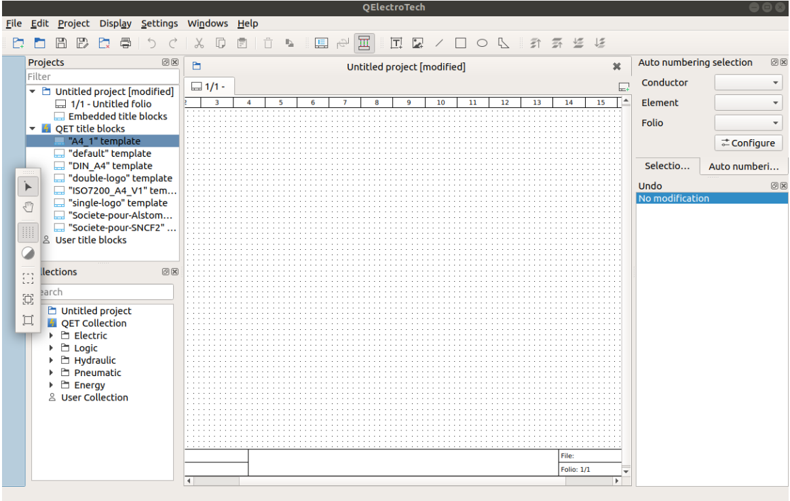Toggle auto conductor creation icon
The width and height of the screenshot is (790, 501).
pos(364,43)
